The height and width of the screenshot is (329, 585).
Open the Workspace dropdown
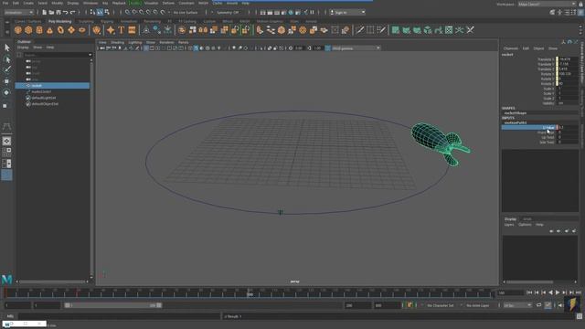tap(547, 4)
